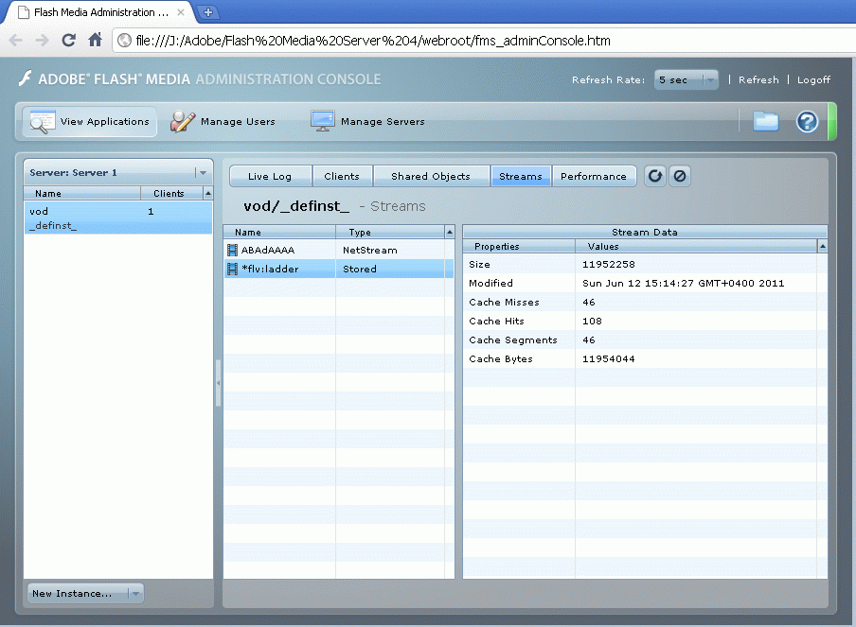856x627 pixels.
Task: Open the New Instance dropdown
Action: pos(86,593)
